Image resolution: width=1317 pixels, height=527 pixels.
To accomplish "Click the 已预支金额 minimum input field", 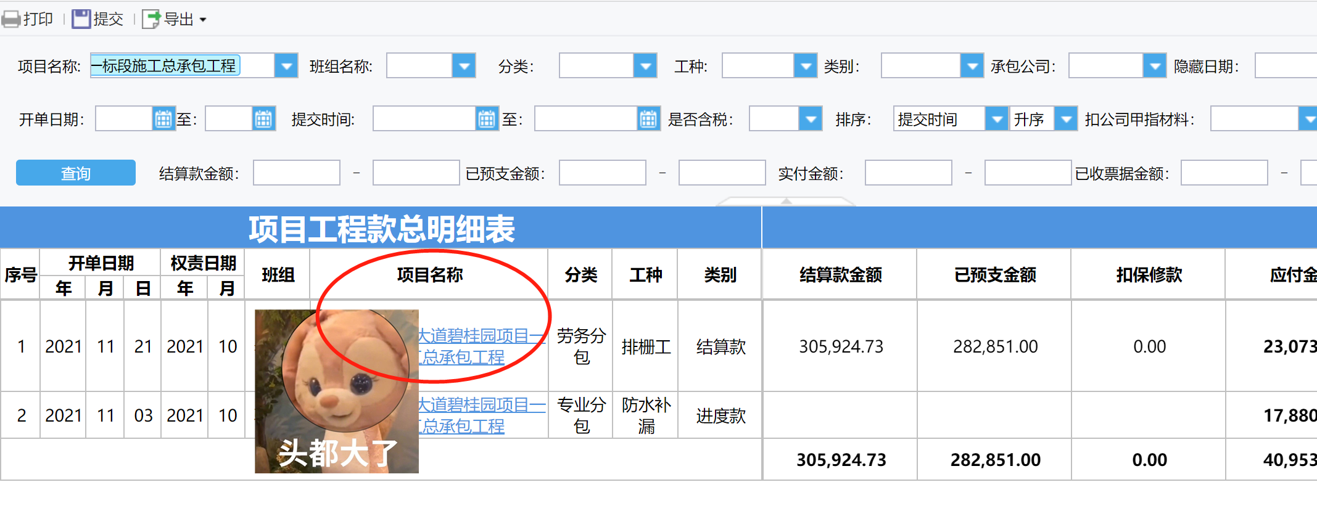I will 603,173.
